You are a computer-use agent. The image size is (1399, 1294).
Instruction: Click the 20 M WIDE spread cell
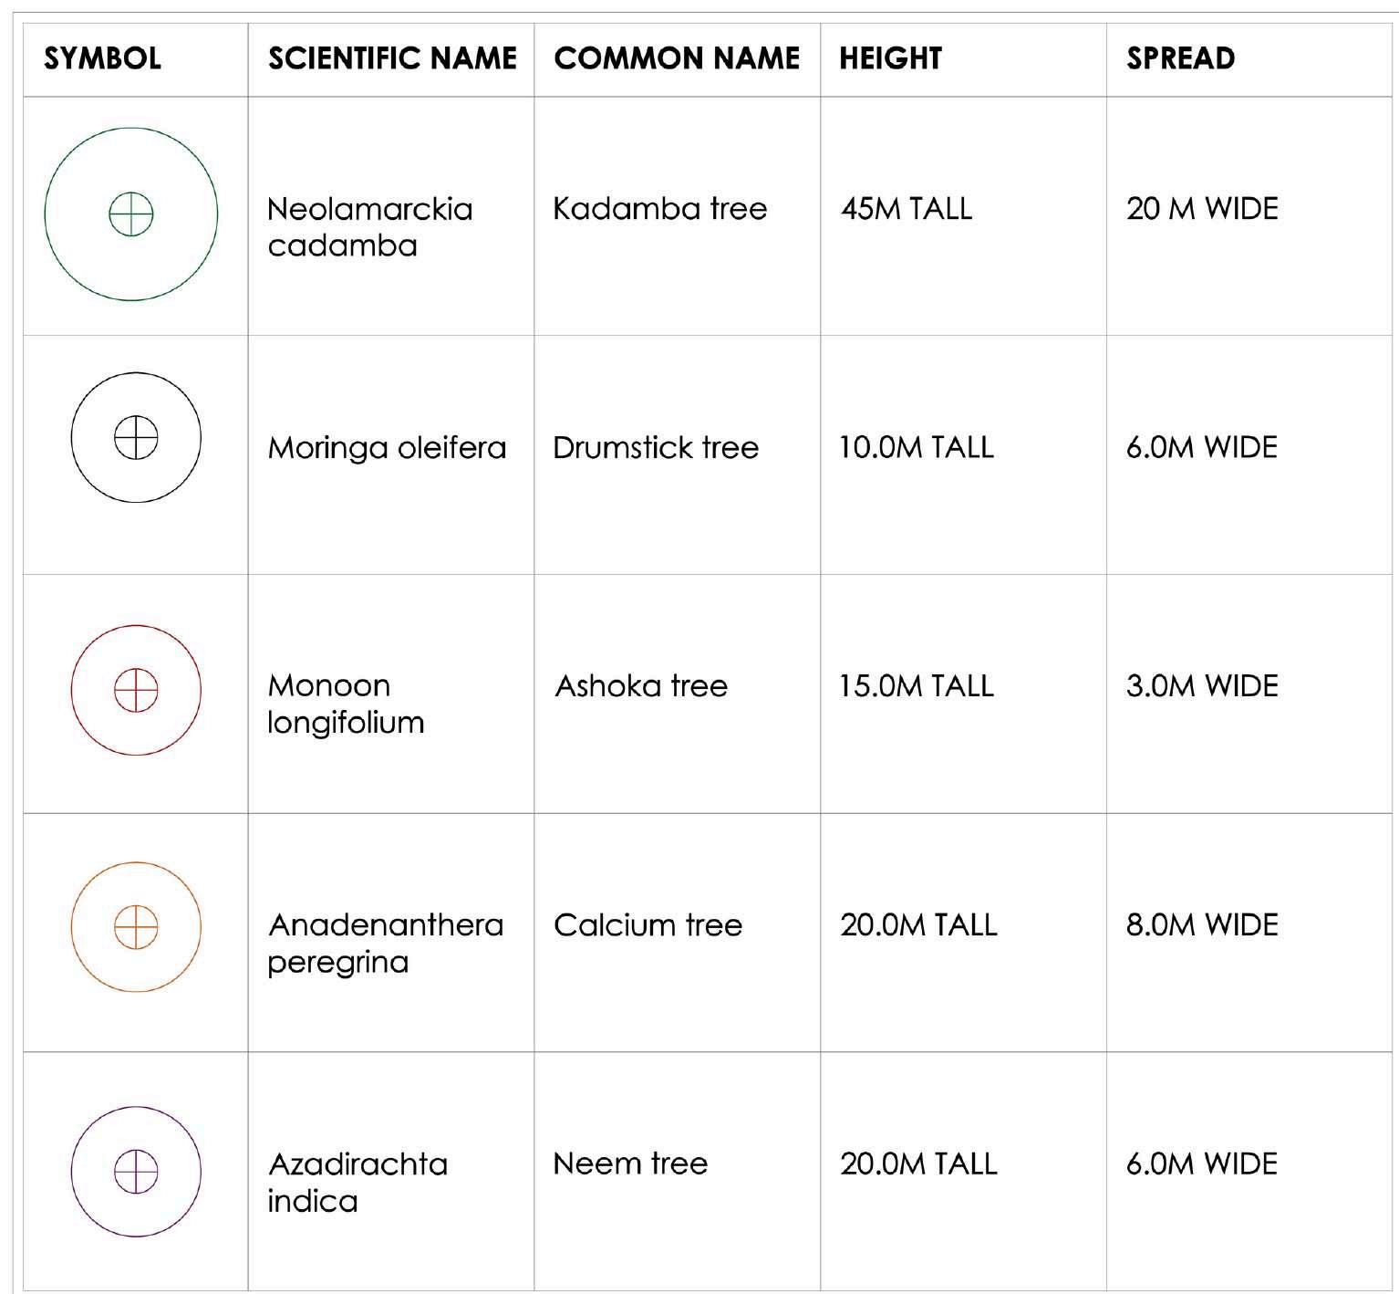tap(1202, 209)
